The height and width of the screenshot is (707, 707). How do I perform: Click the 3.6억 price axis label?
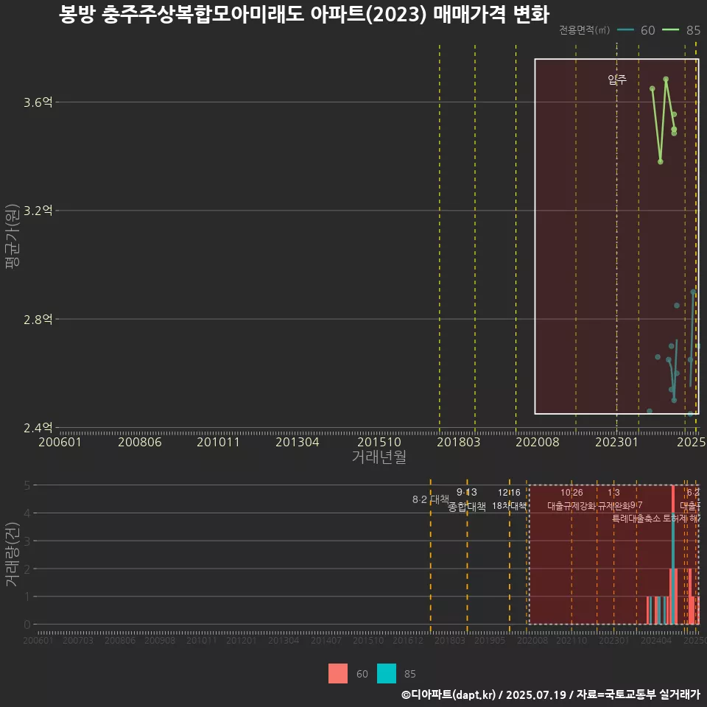pyautogui.click(x=38, y=102)
